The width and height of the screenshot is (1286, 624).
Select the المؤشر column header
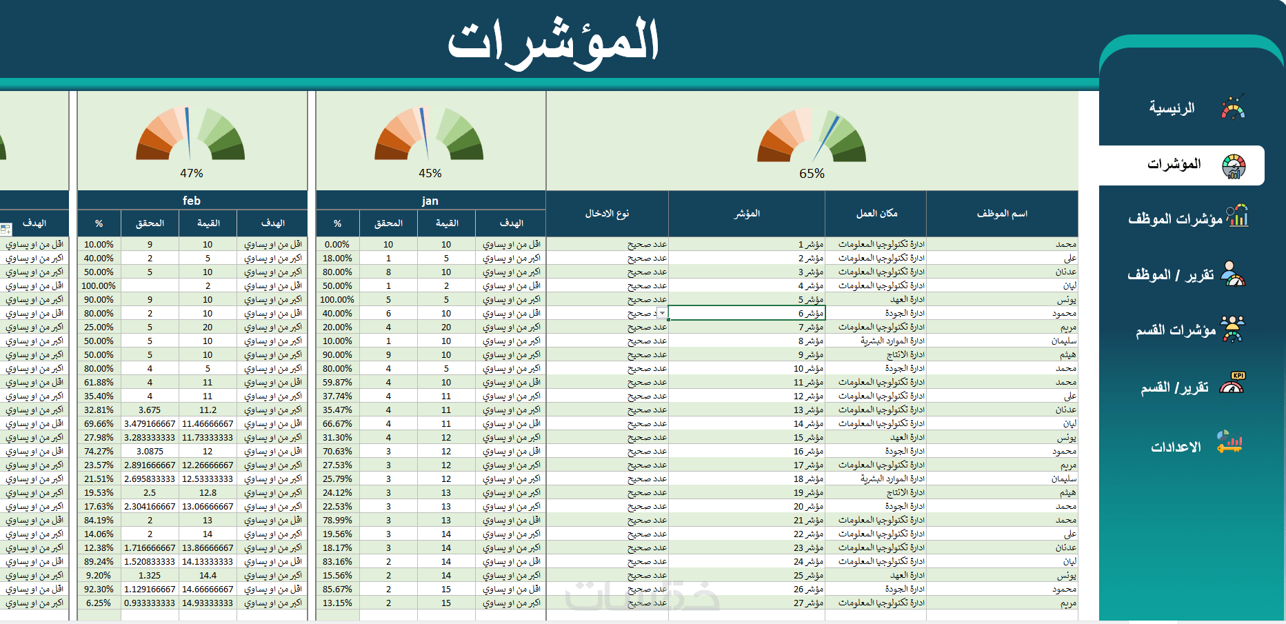tap(747, 214)
